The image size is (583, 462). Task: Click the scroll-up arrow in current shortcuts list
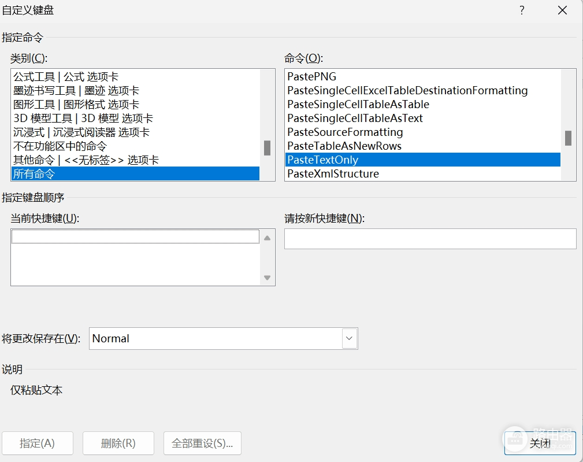(267, 238)
